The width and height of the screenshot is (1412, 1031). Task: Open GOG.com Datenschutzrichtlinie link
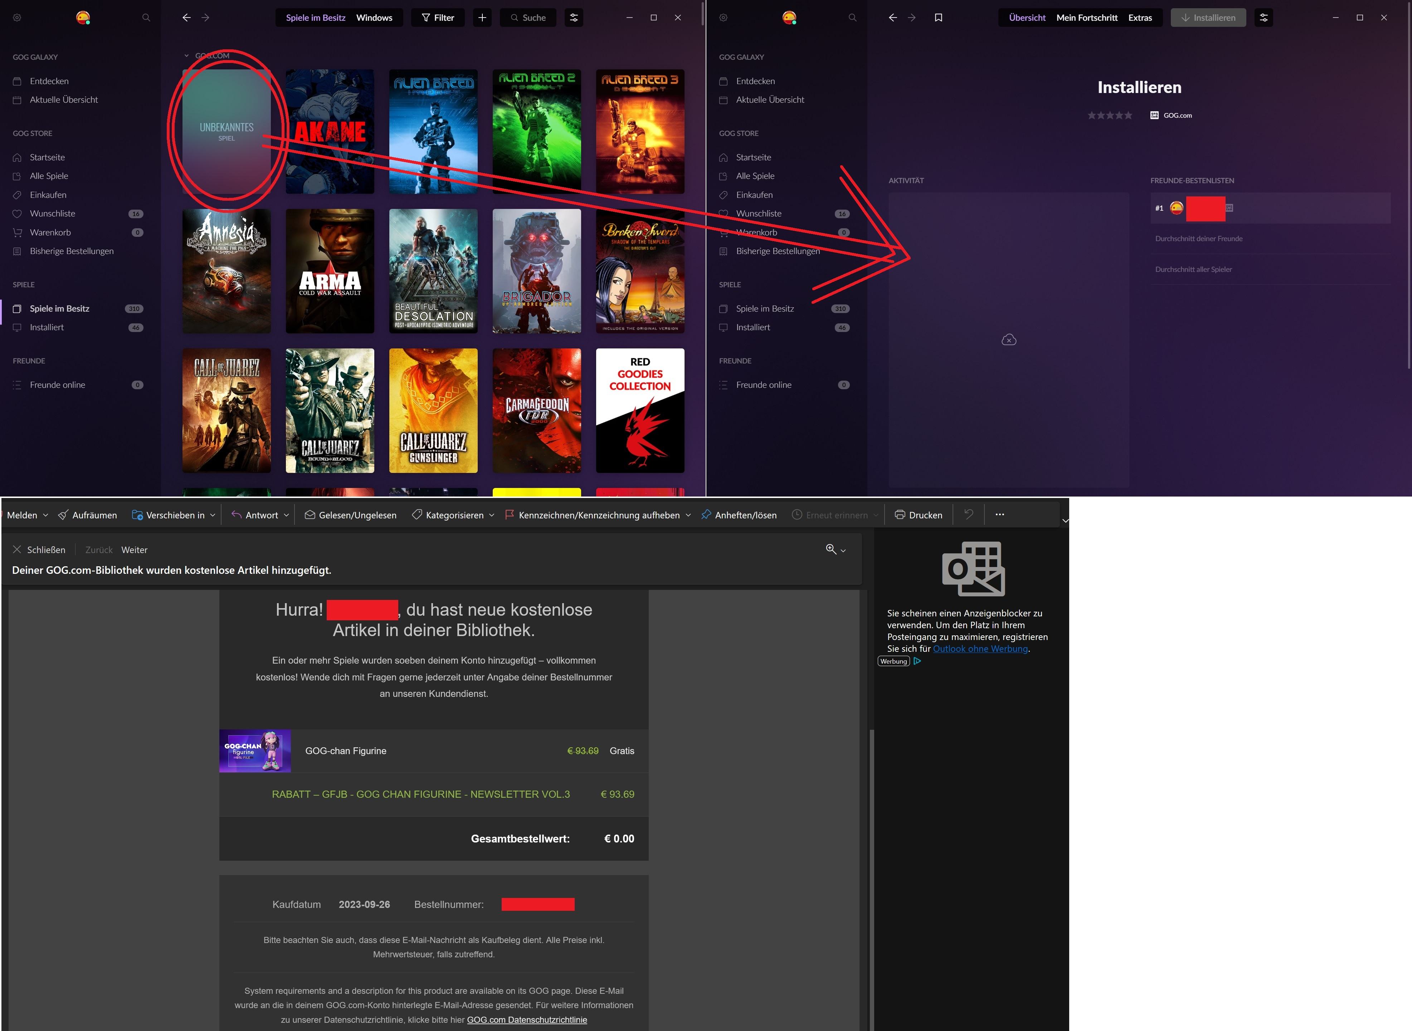527,1020
